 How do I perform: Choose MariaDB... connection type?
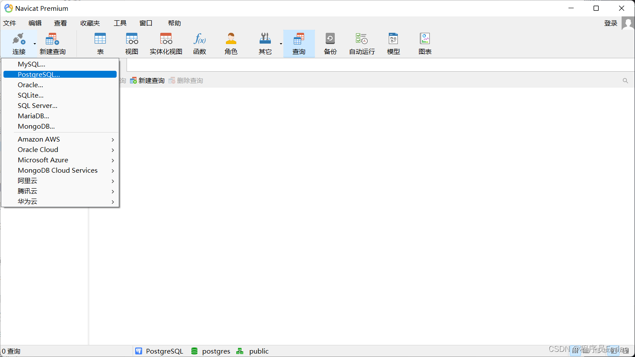[x=60, y=116]
